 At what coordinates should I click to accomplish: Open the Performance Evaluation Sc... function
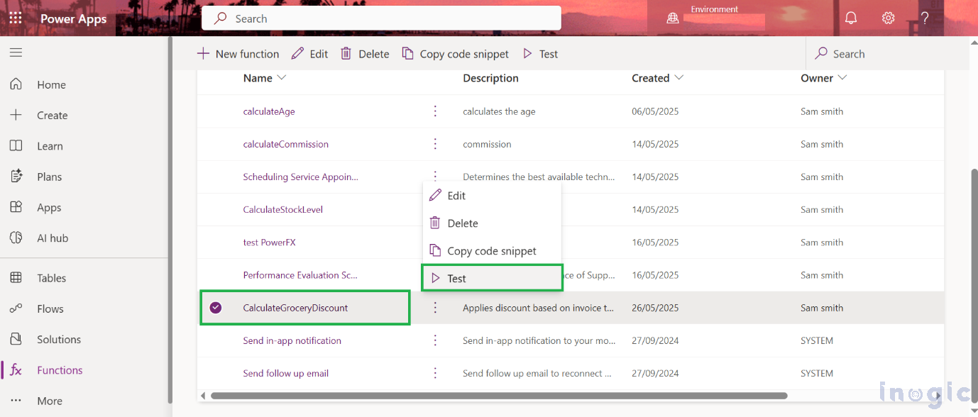pyautogui.click(x=300, y=274)
